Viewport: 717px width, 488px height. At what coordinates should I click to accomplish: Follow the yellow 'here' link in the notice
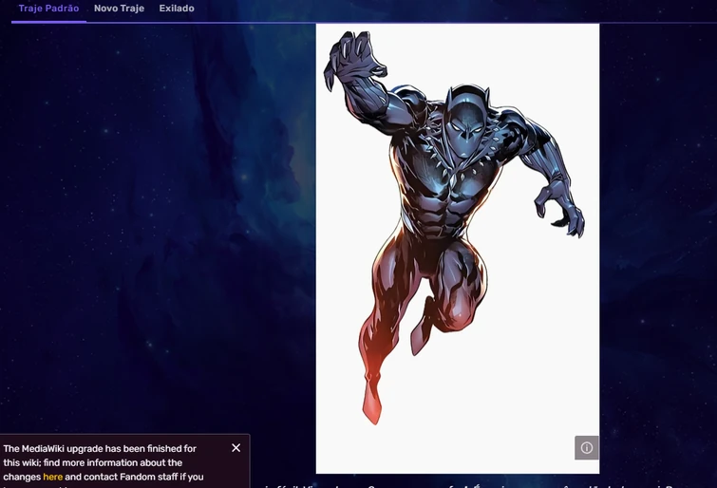[x=52, y=477]
